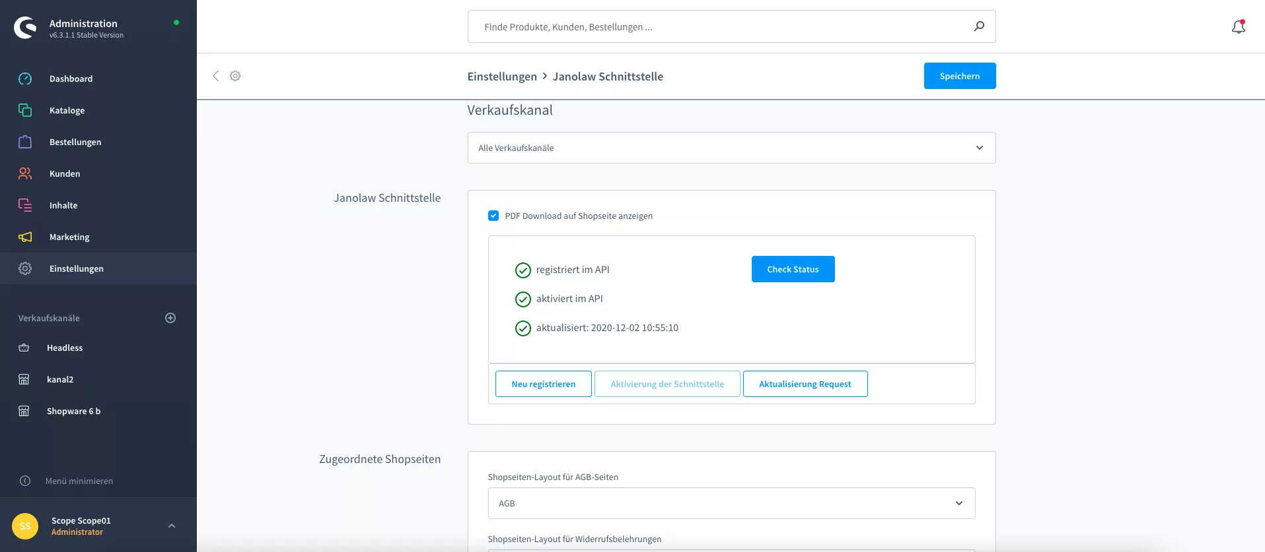Click the 'v6.3.1.1 Stable Version' text
Image resolution: width=1265 pixels, height=552 pixels.
tap(87, 36)
